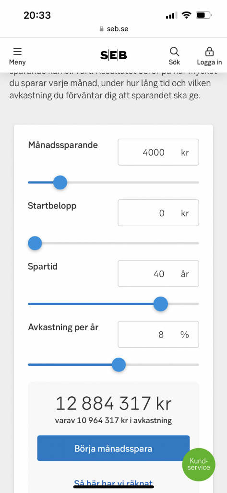227x493 pixels.
Task: Focus the Spartid years field
Action: click(x=158, y=273)
